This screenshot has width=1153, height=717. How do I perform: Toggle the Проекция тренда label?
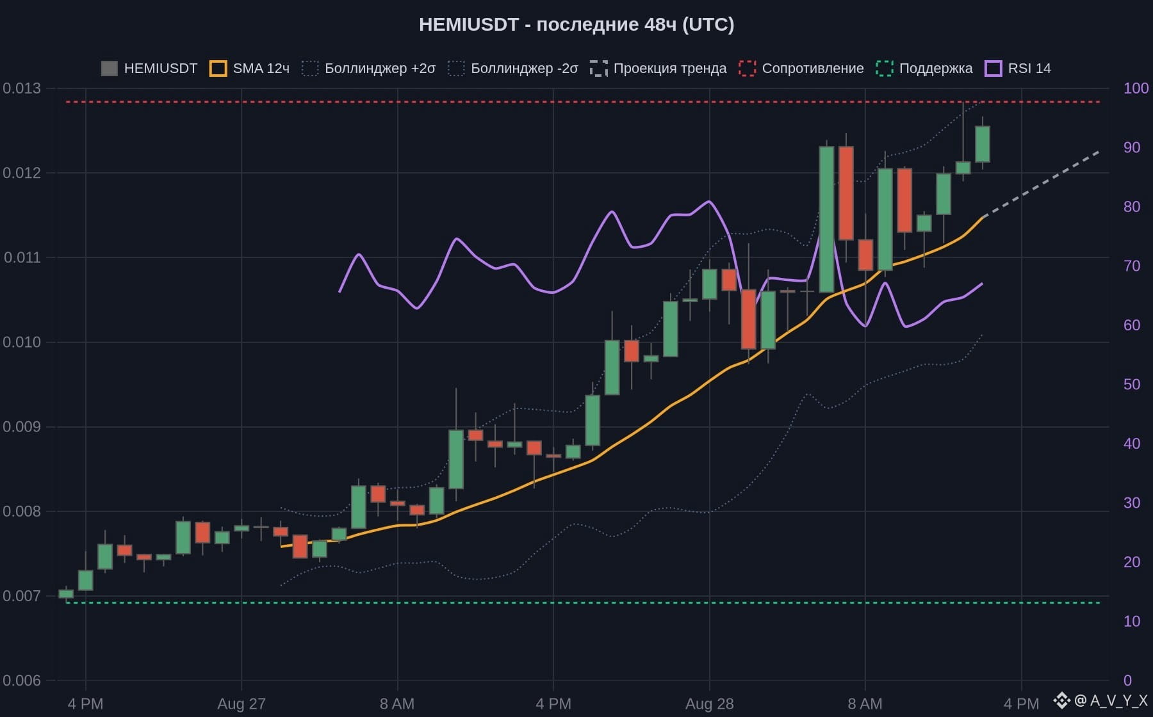pyautogui.click(x=670, y=68)
